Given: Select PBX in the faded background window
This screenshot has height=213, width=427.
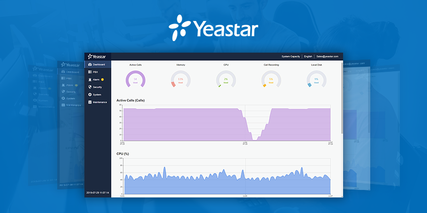Looking at the screenshot, I should pyautogui.click(x=67, y=78).
